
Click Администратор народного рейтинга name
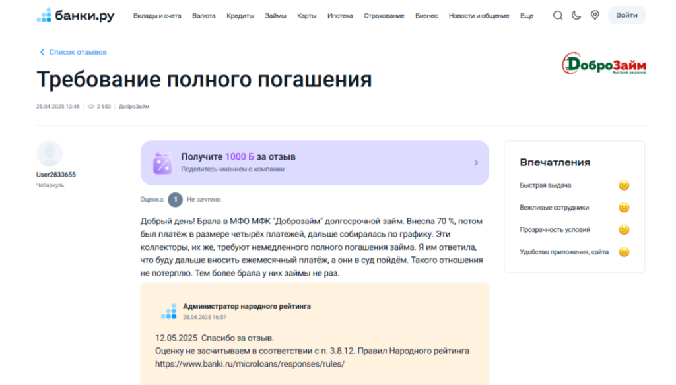click(x=247, y=306)
